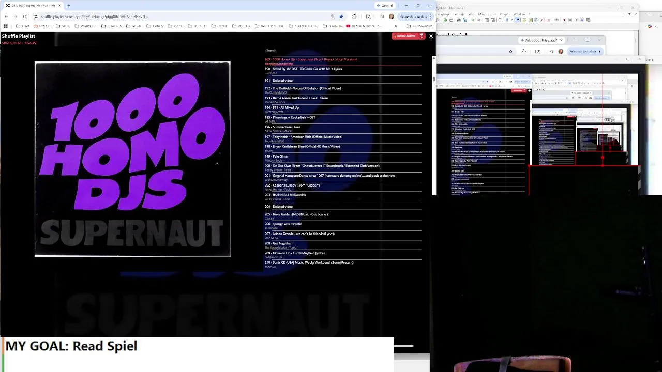Open All Bookmarks folder
Screen dimensions: 662x372
(x=419, y=26)
